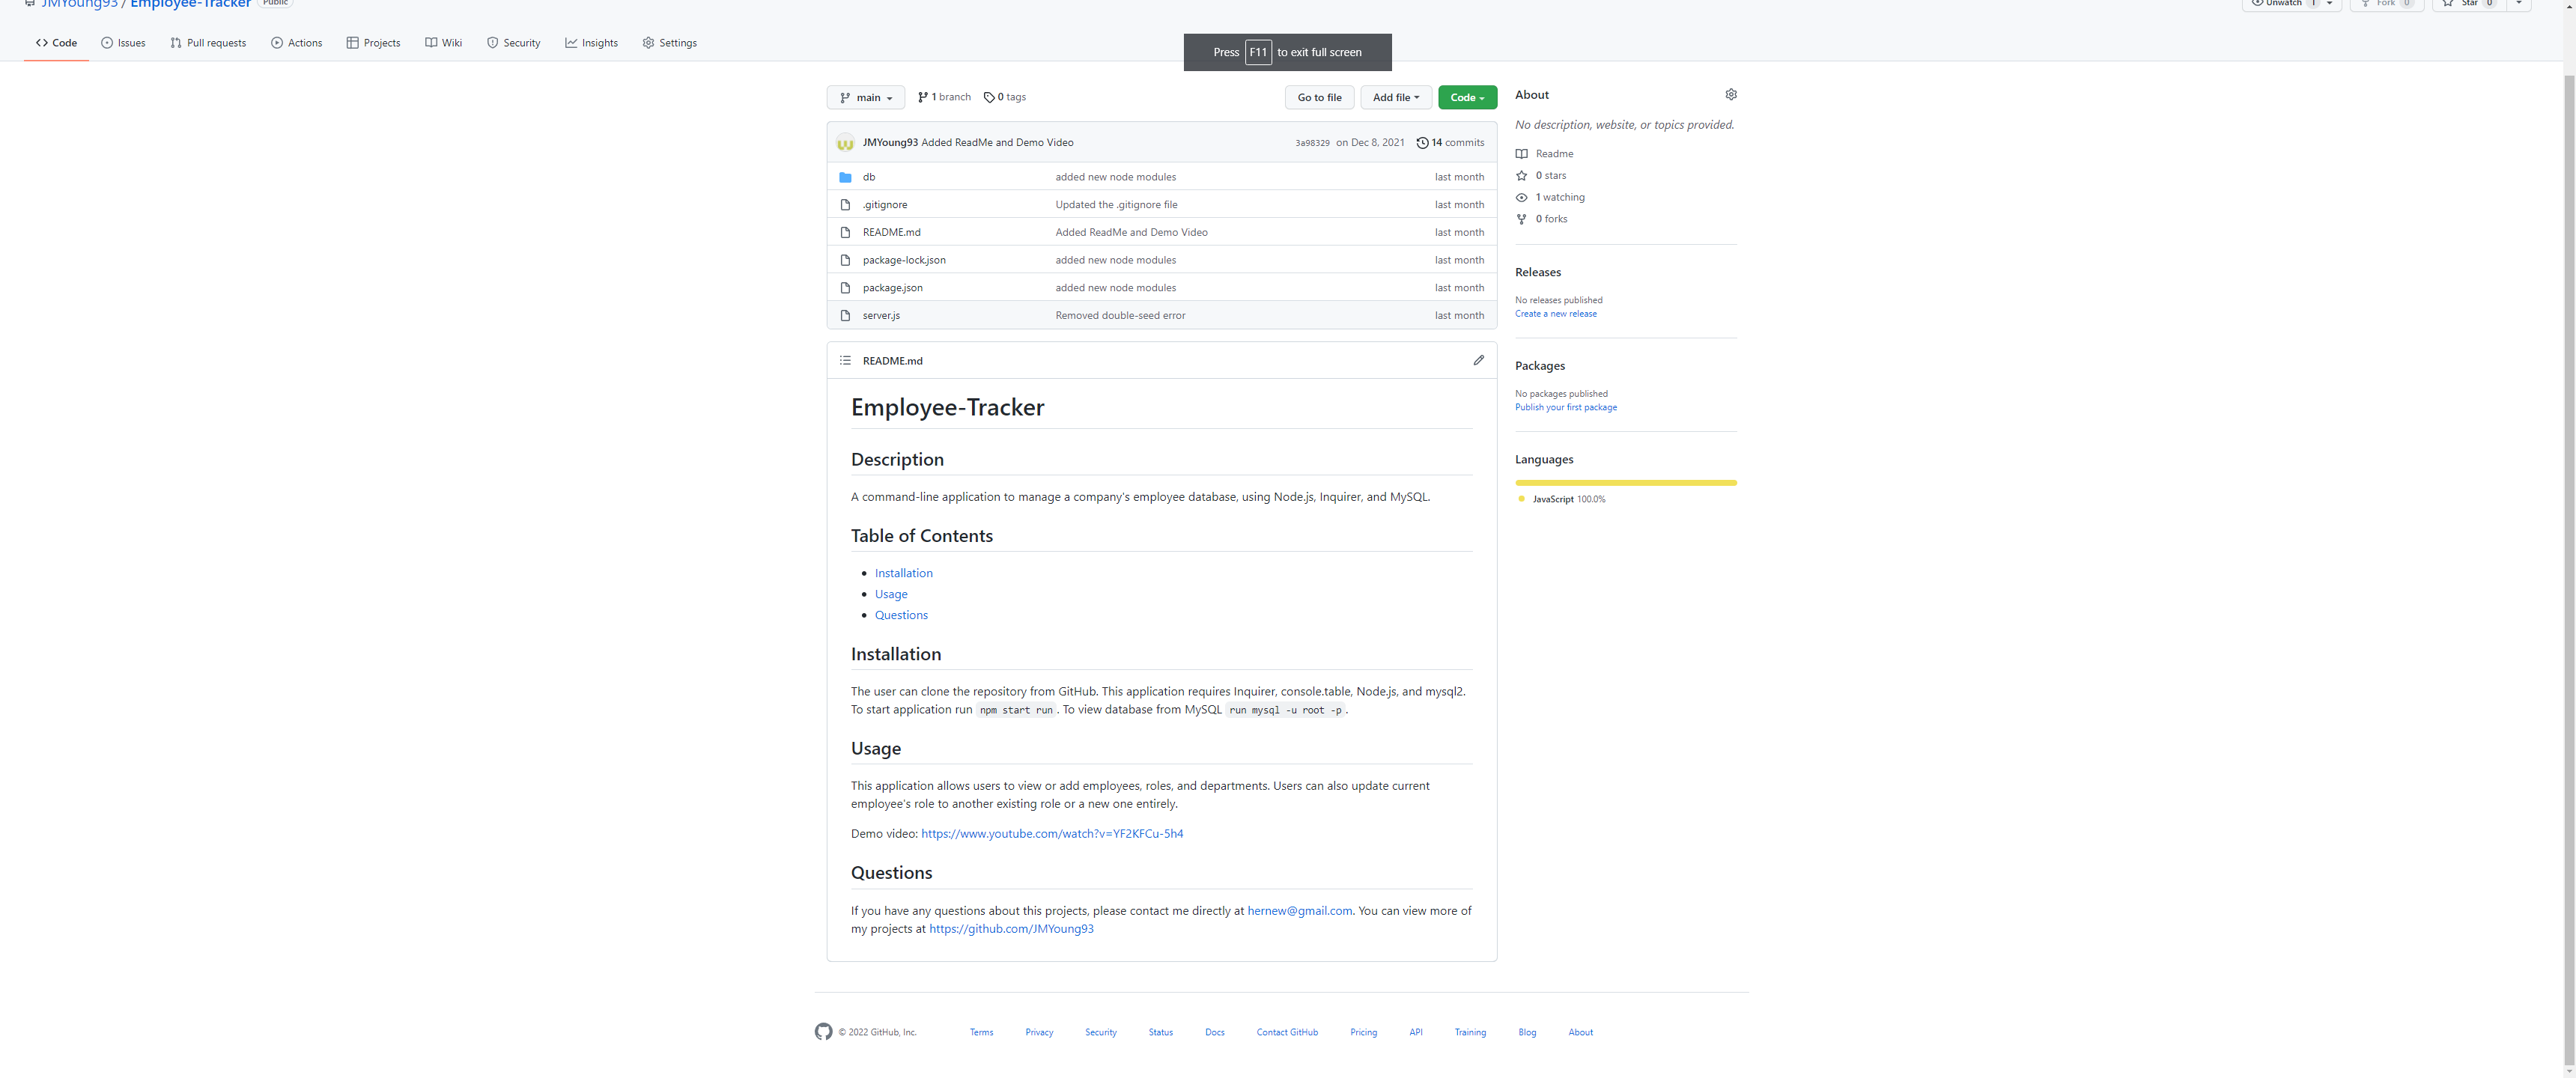Image resolution: width=2576 pixels, height=1078 pixels.
Task: Switch to the Issues tab
Action: click(123, 43)
